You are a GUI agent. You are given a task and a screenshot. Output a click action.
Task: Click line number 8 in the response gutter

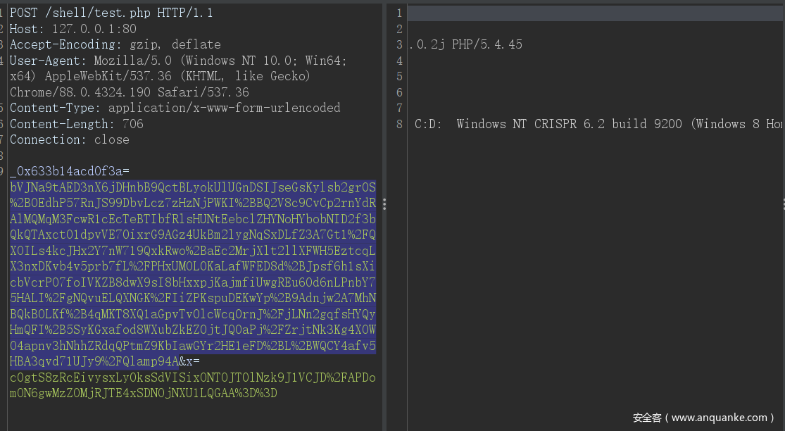click(x=399, y=124)
